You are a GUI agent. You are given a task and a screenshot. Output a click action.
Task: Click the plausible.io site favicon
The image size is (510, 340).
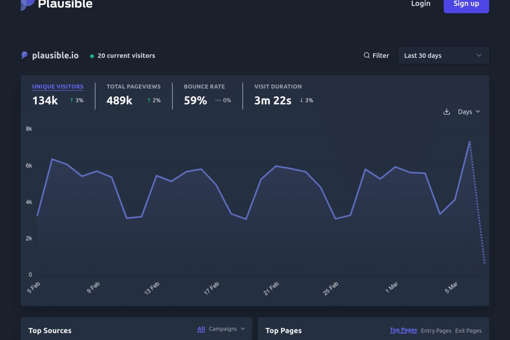tap(25, 55)
